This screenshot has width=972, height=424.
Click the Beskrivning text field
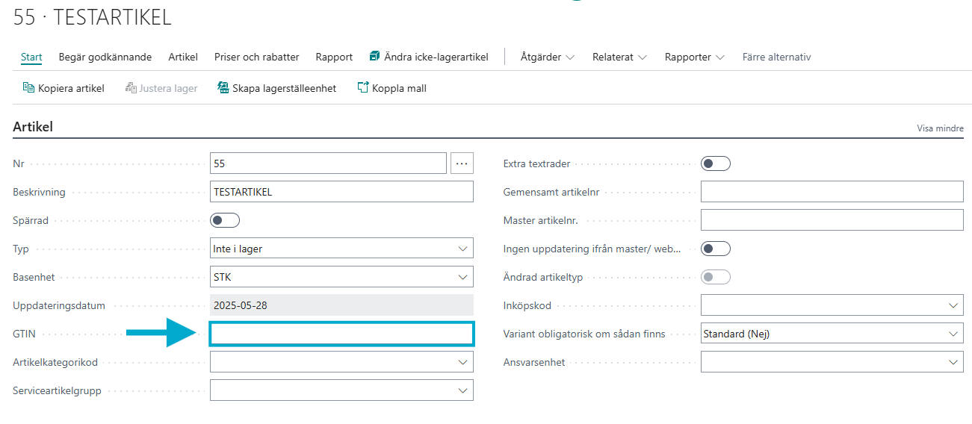pyautogui.click(x=342, y=192)
